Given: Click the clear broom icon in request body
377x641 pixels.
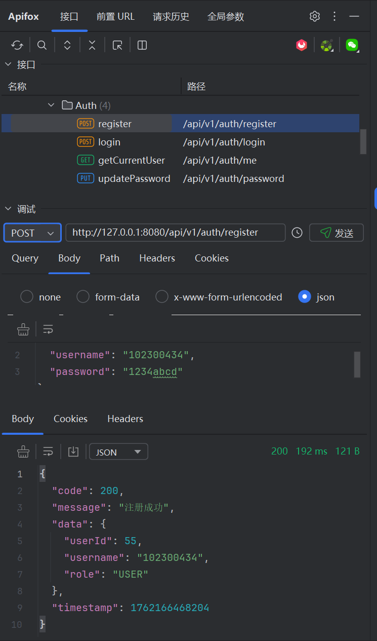Looking at the screenshot, I should [23, 330].
